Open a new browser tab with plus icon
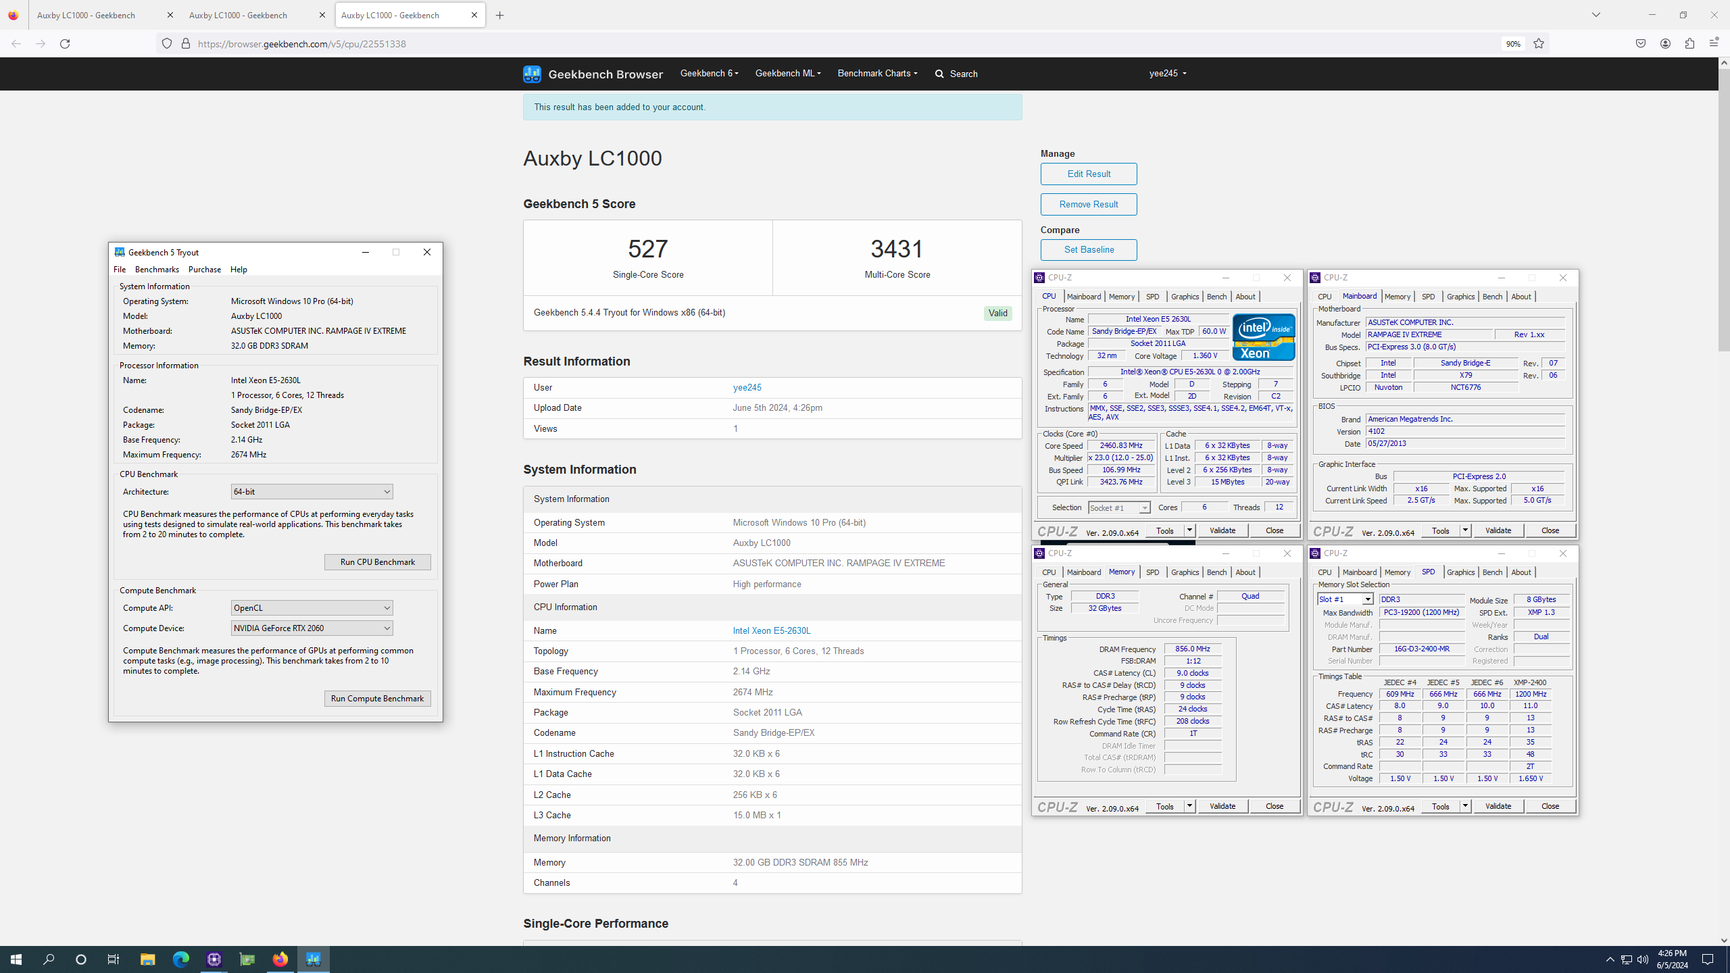The width and height of the screenshot is (1730, 973). coord(500,16)
